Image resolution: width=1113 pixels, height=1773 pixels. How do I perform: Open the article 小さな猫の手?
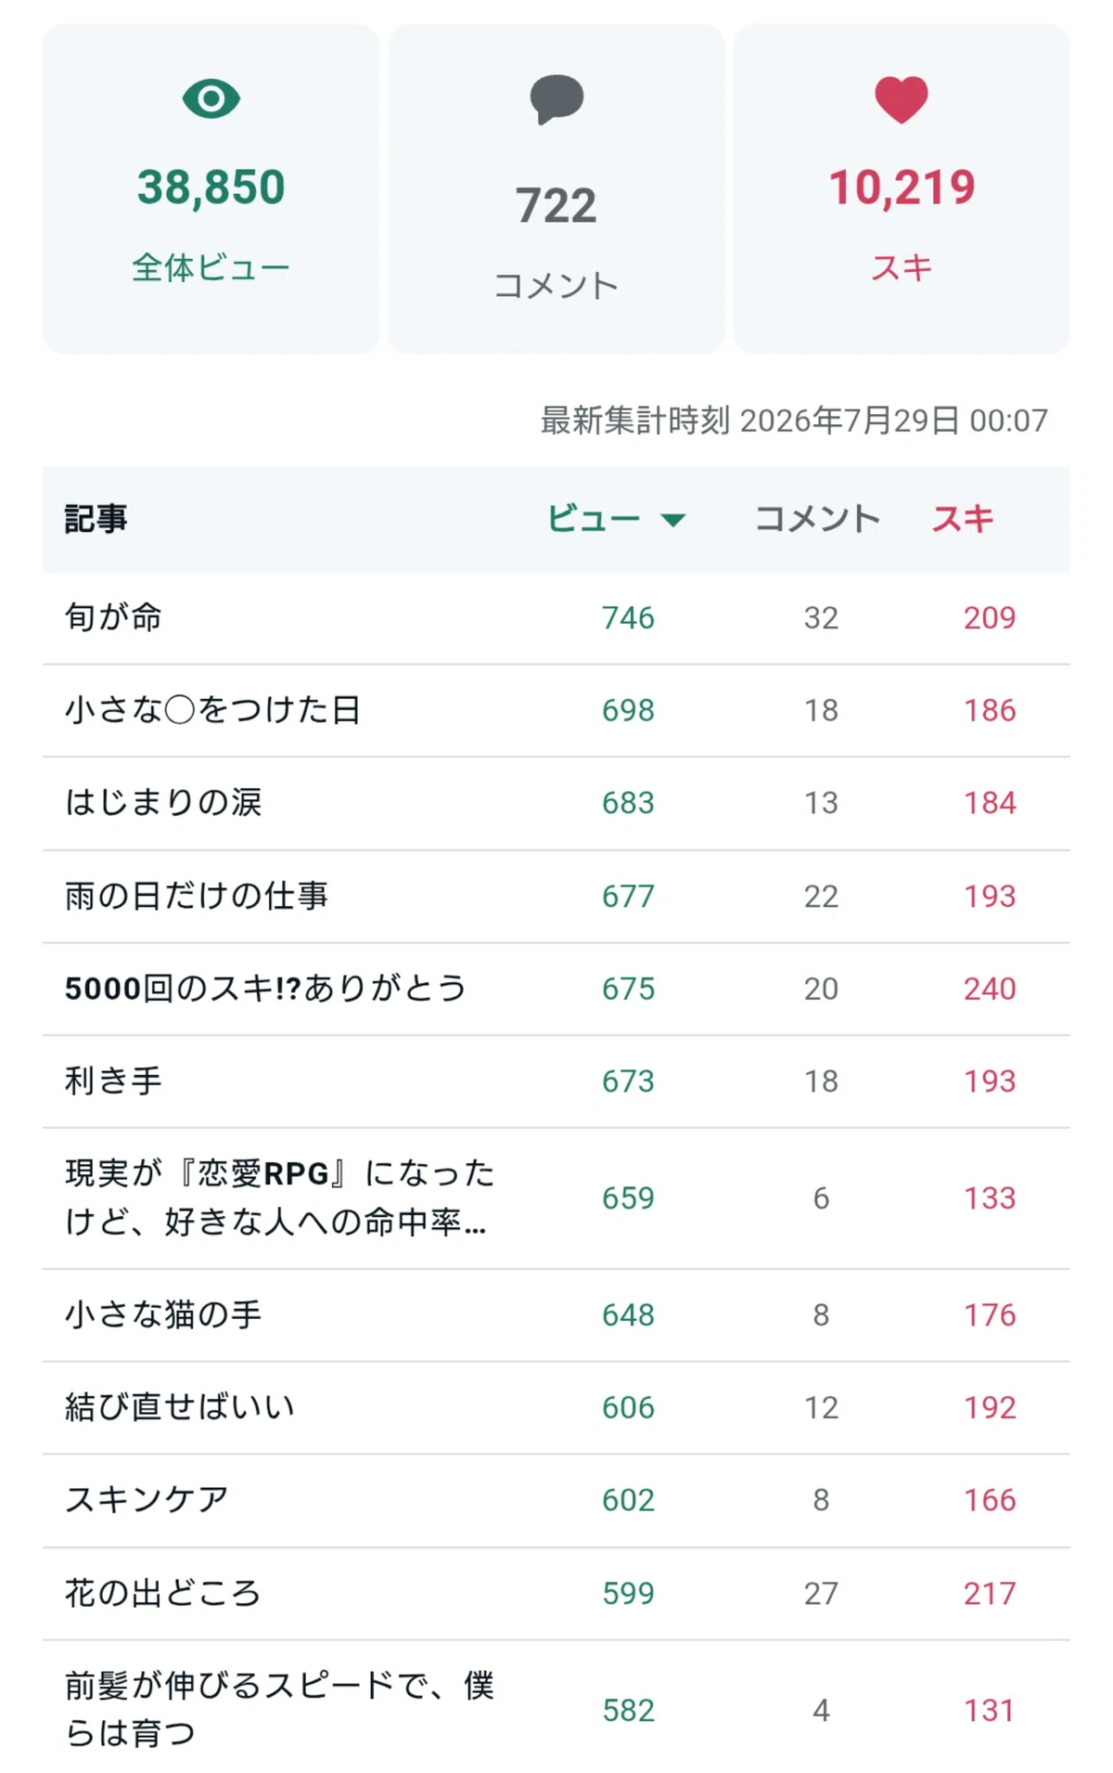coord(163,1315)
